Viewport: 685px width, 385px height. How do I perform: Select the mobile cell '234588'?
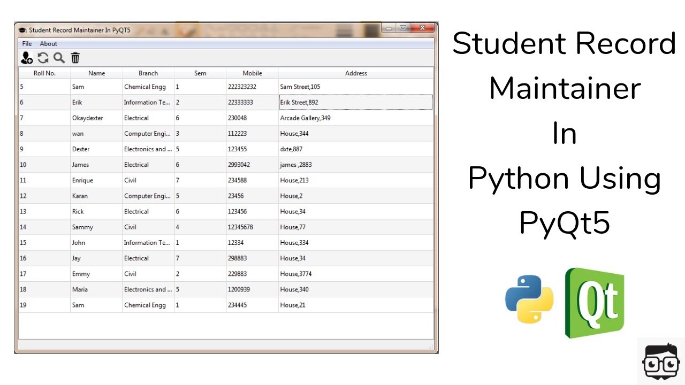pyautogui.click(x=252, y=180)
